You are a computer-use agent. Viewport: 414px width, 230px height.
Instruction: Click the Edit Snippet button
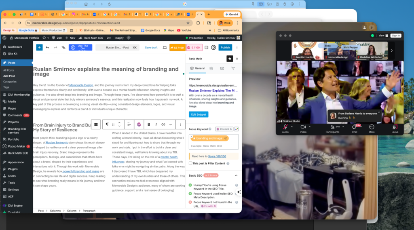[x=199, y=114]
